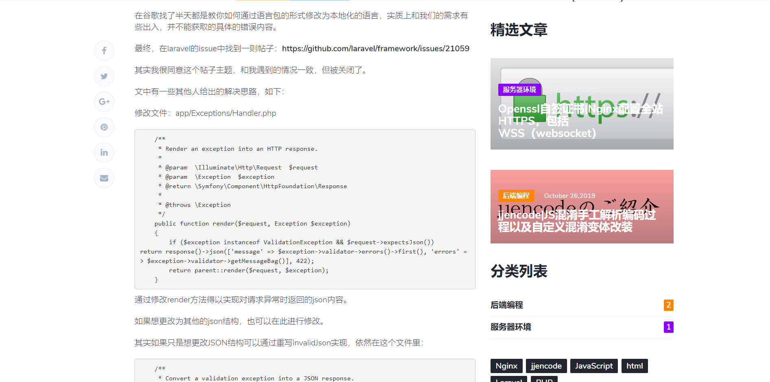Click the purple count badge 1

tap(668, 327)
